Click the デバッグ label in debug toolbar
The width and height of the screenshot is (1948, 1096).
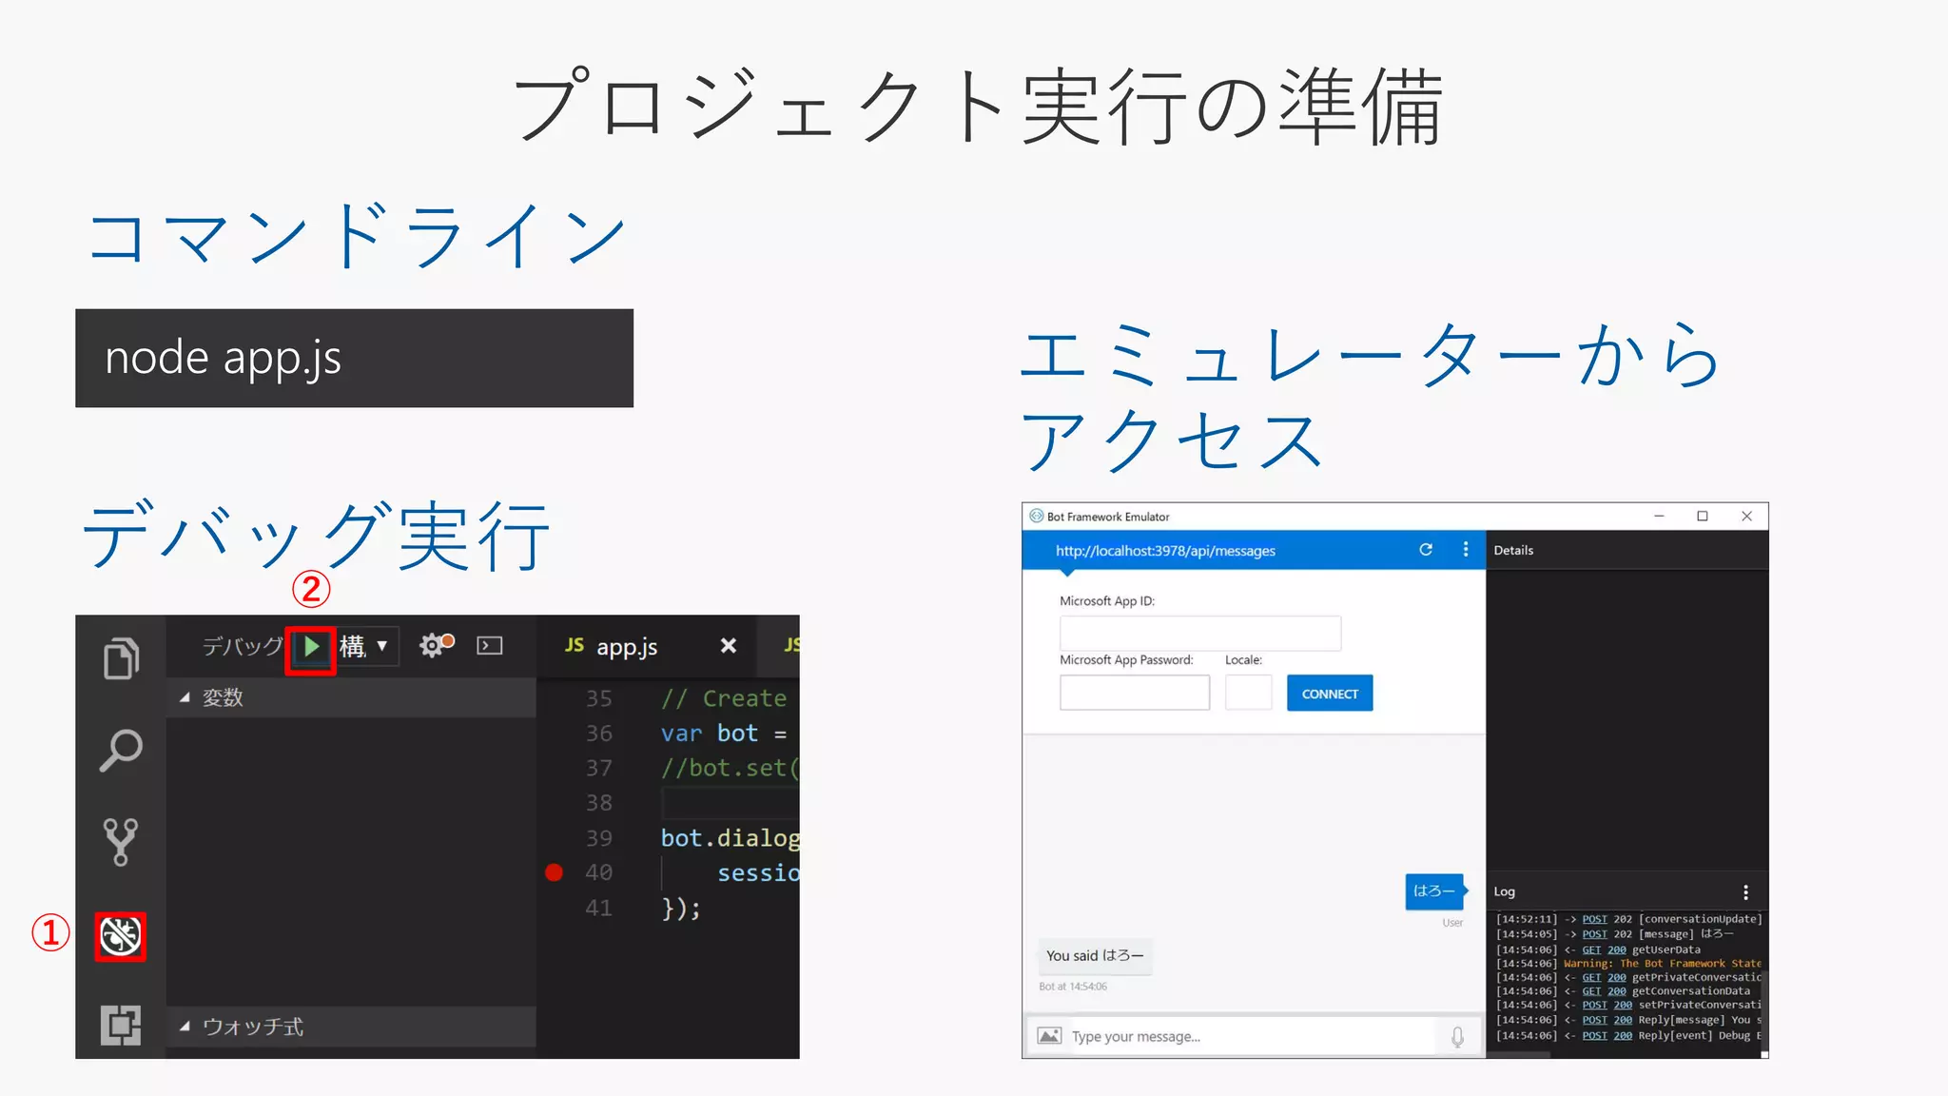tap(243, 647)
